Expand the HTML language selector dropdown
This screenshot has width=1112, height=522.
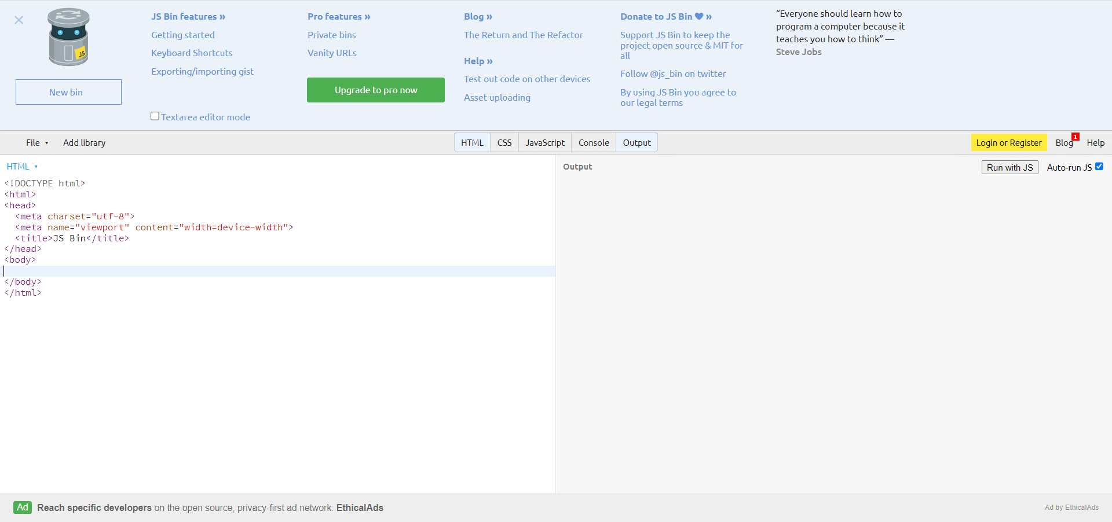[x=22, y=167]
